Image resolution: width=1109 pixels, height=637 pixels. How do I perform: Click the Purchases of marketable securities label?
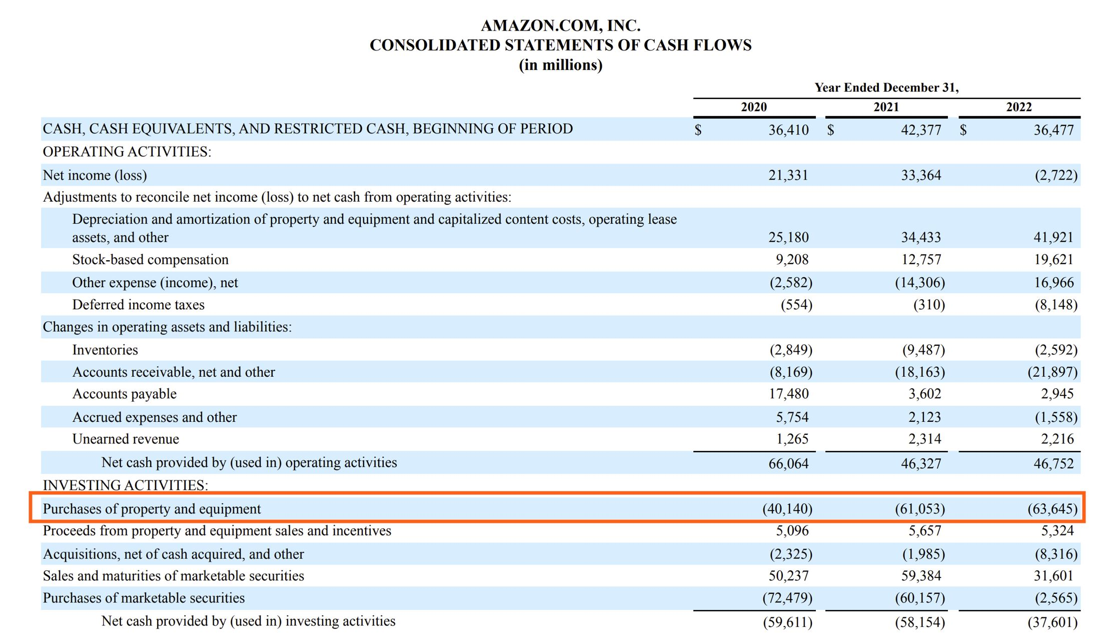tap(144, 598)
